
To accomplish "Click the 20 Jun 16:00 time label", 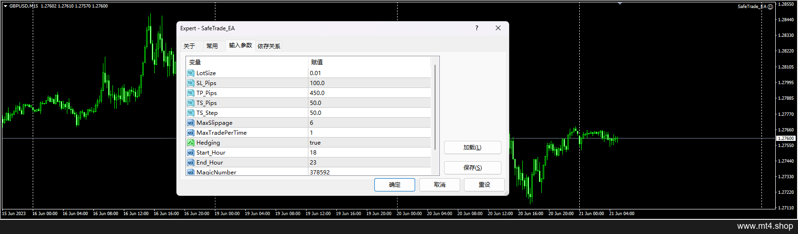I will pyautogui.click(x=530, y=214).
